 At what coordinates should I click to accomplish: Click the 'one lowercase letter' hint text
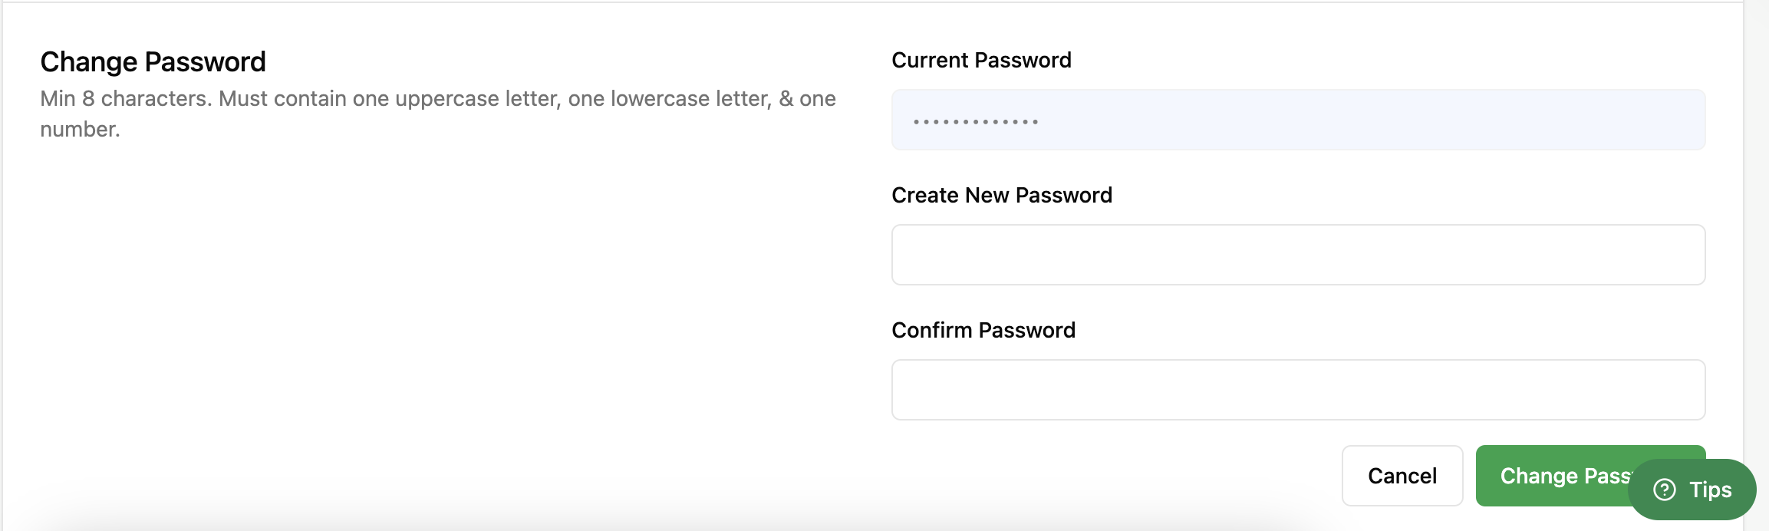(x=669, y=98)
